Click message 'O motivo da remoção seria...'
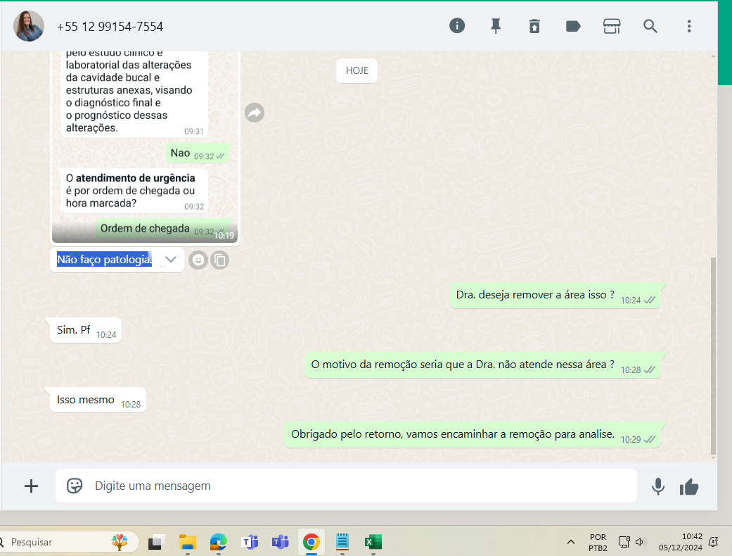 [x=482, y=365]
